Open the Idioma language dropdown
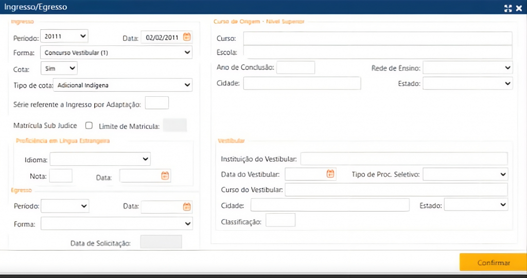The height and width of the screenshot is (278, 527). point(100,159)
